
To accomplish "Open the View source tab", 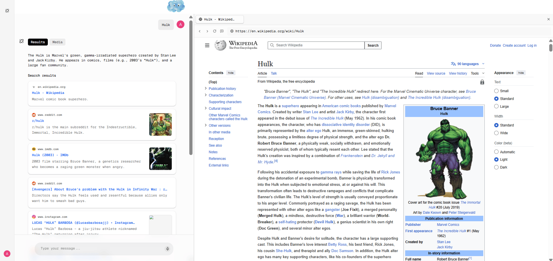I will pos(436,73).
